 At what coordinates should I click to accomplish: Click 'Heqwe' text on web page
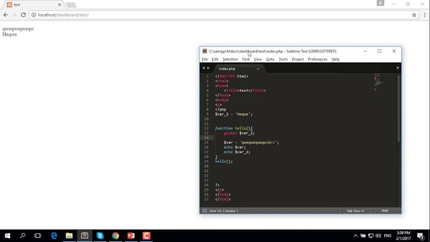click(x=9, y=34)
